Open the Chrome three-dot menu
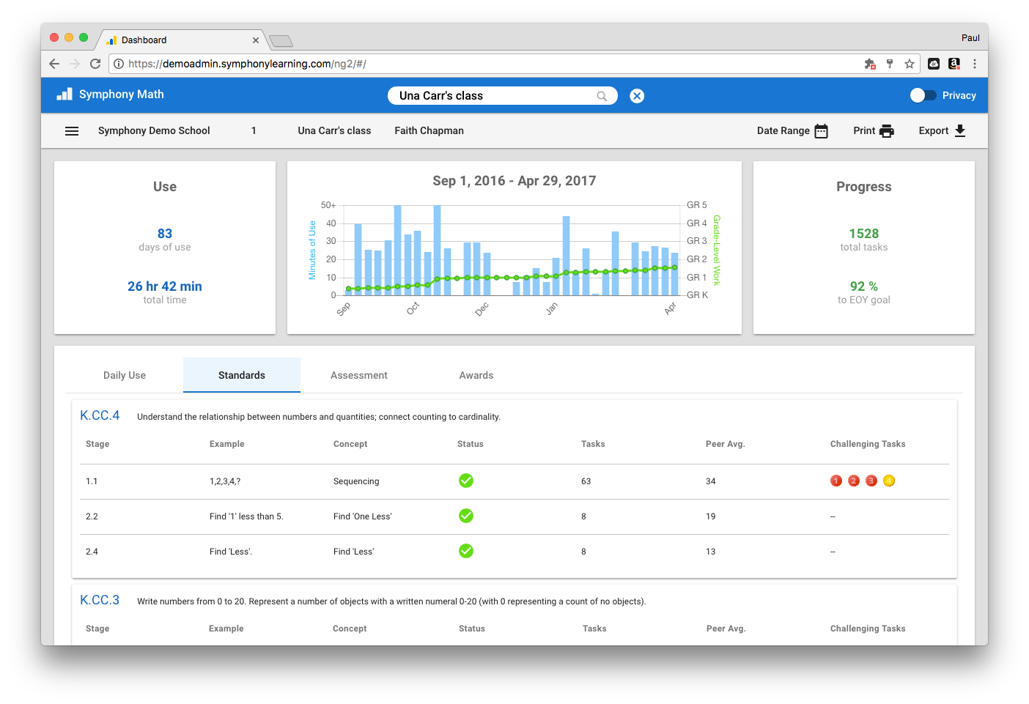The height and width of the screenshot is (704, 1029). [x=975, y=64]
